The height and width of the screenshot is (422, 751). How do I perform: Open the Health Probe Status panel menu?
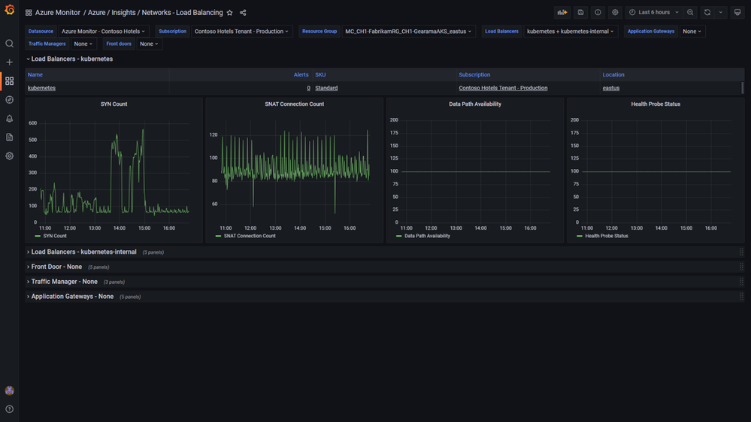(x=656, y=104)
